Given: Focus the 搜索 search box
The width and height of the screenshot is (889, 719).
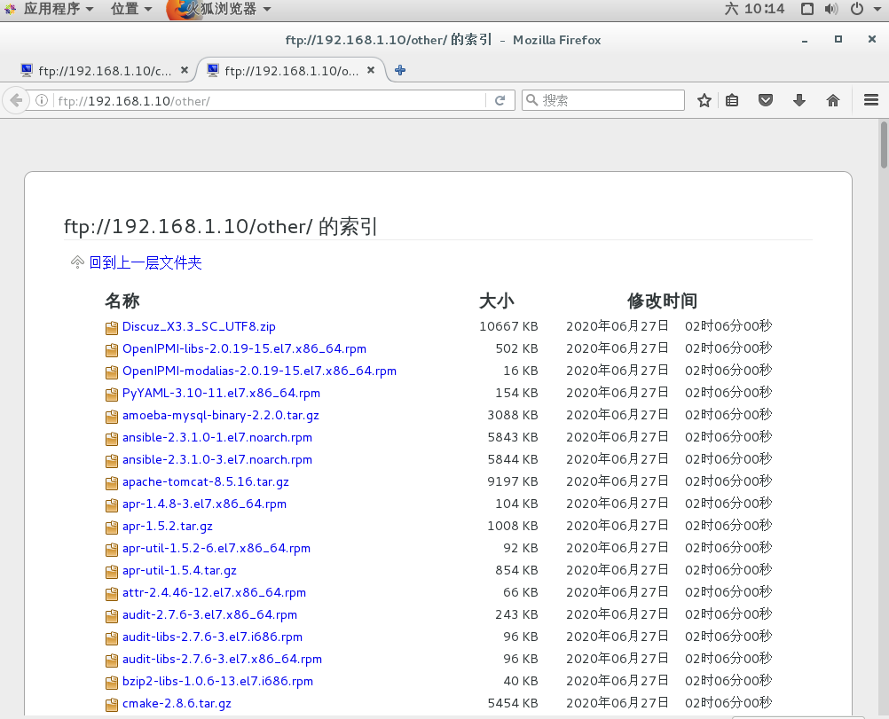Looking at the screenshot, I should [x=603, y=100].
